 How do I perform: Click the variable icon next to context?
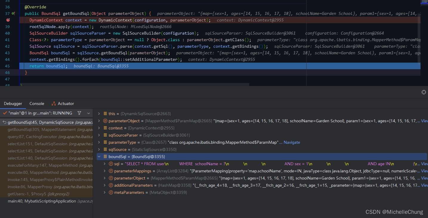105,128
